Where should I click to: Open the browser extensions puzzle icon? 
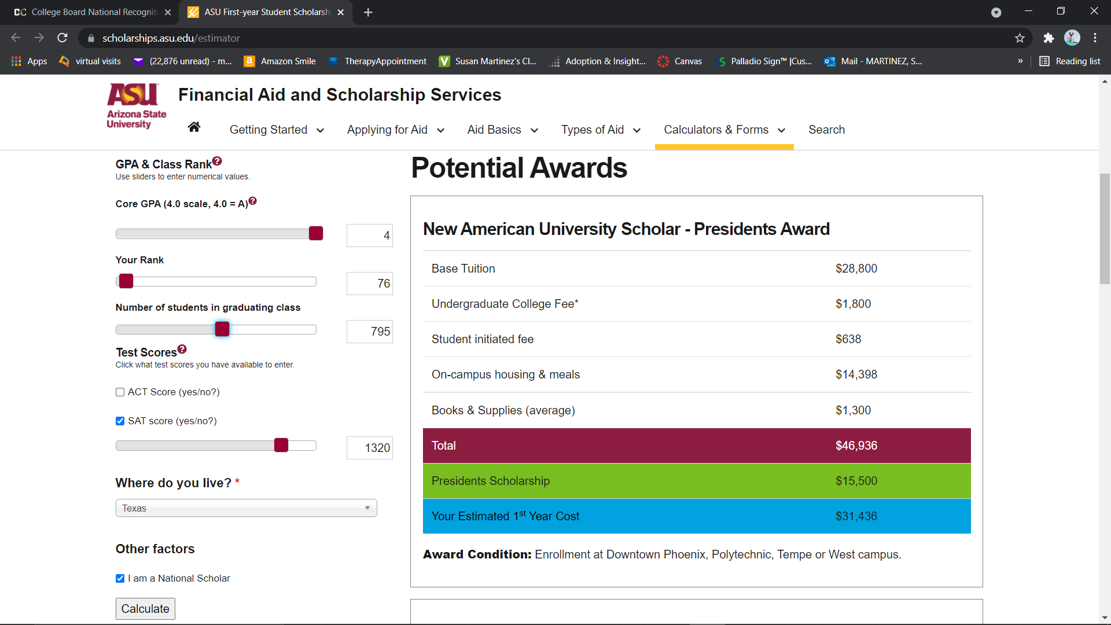(1049, 38)
